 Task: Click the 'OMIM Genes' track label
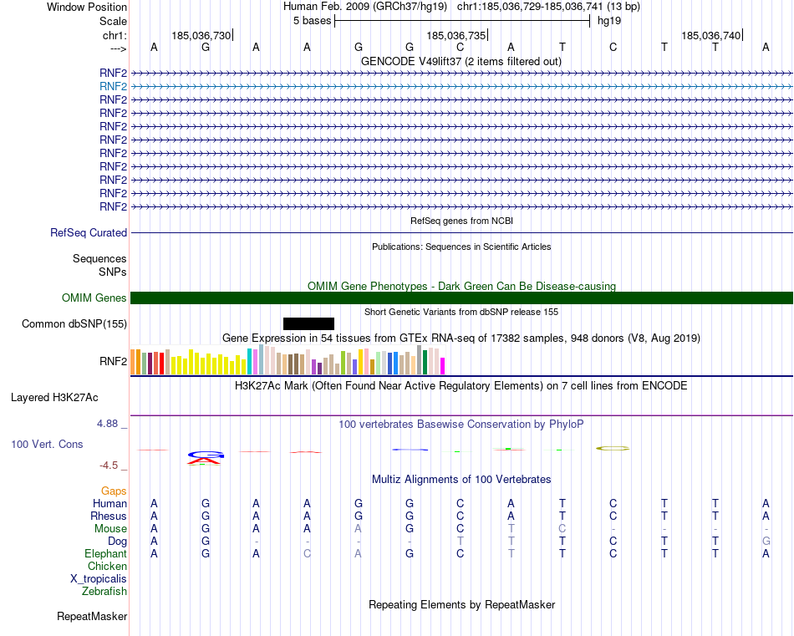[x=94, y=298]
